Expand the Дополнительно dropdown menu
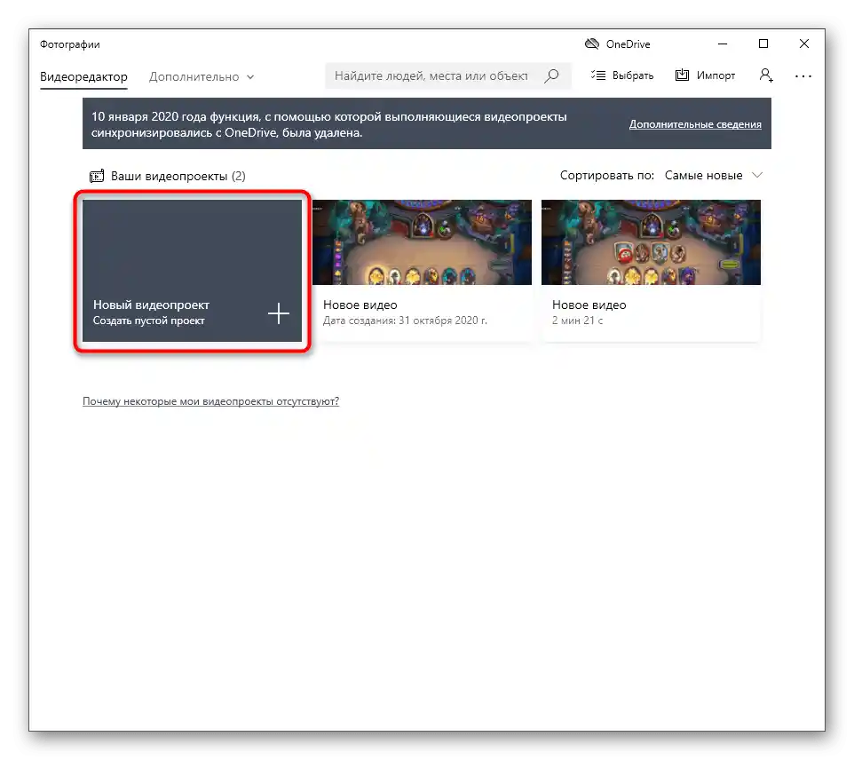The image size is (854, 760). click(x=202, y=77)
